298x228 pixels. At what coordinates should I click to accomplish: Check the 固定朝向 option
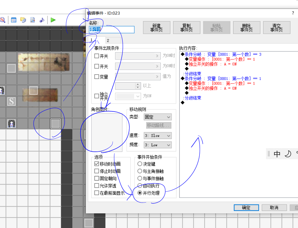tap(97, 178)
